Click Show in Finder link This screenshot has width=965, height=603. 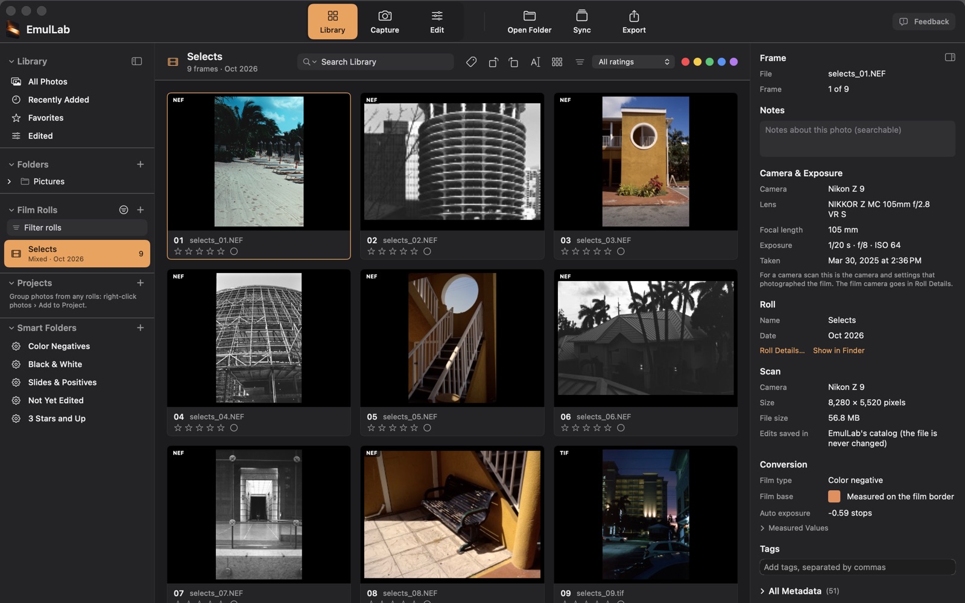pos(838,350)
